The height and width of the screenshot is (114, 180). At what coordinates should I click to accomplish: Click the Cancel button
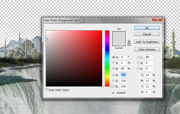(x=147, y=34)
